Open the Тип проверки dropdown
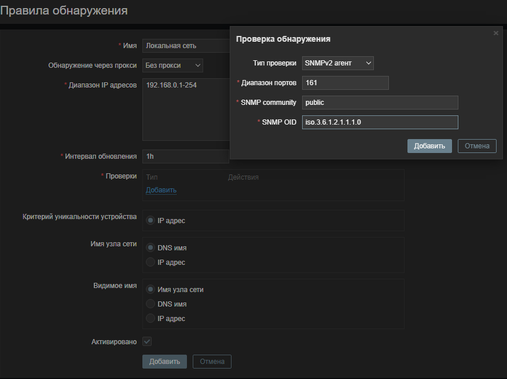Viewport: 507px width, 379px height. [x=338, y=63]
